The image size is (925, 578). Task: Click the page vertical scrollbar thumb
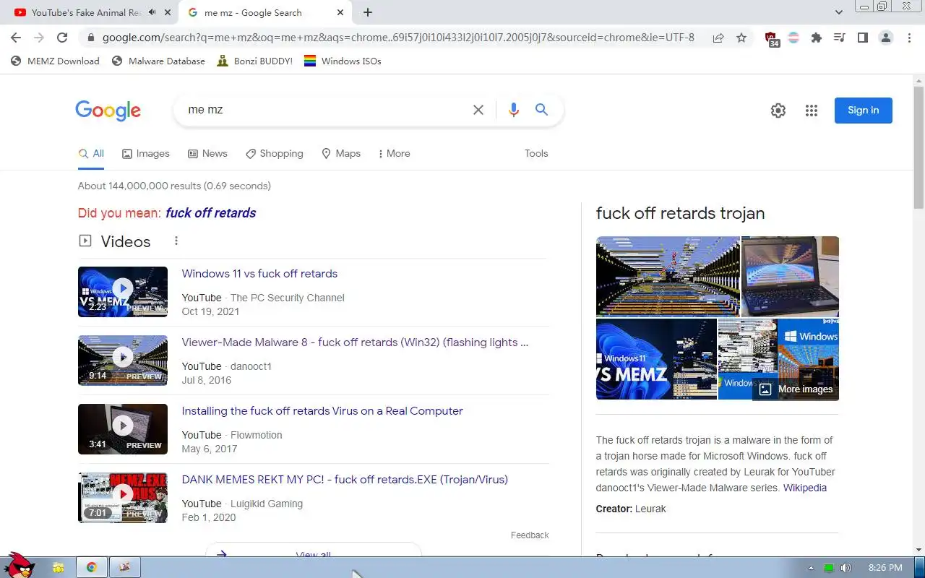tap(918, 148)
